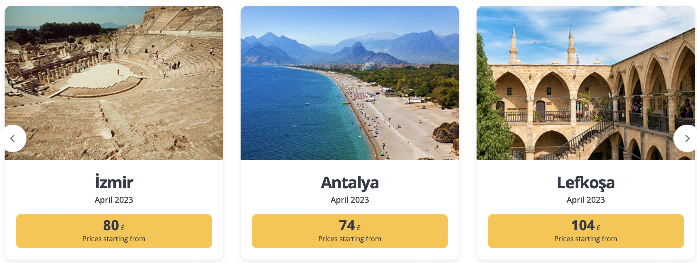Show next destinations with right arrow
Viewport: 697px width, 263px height.
click(x=687, y=138)
